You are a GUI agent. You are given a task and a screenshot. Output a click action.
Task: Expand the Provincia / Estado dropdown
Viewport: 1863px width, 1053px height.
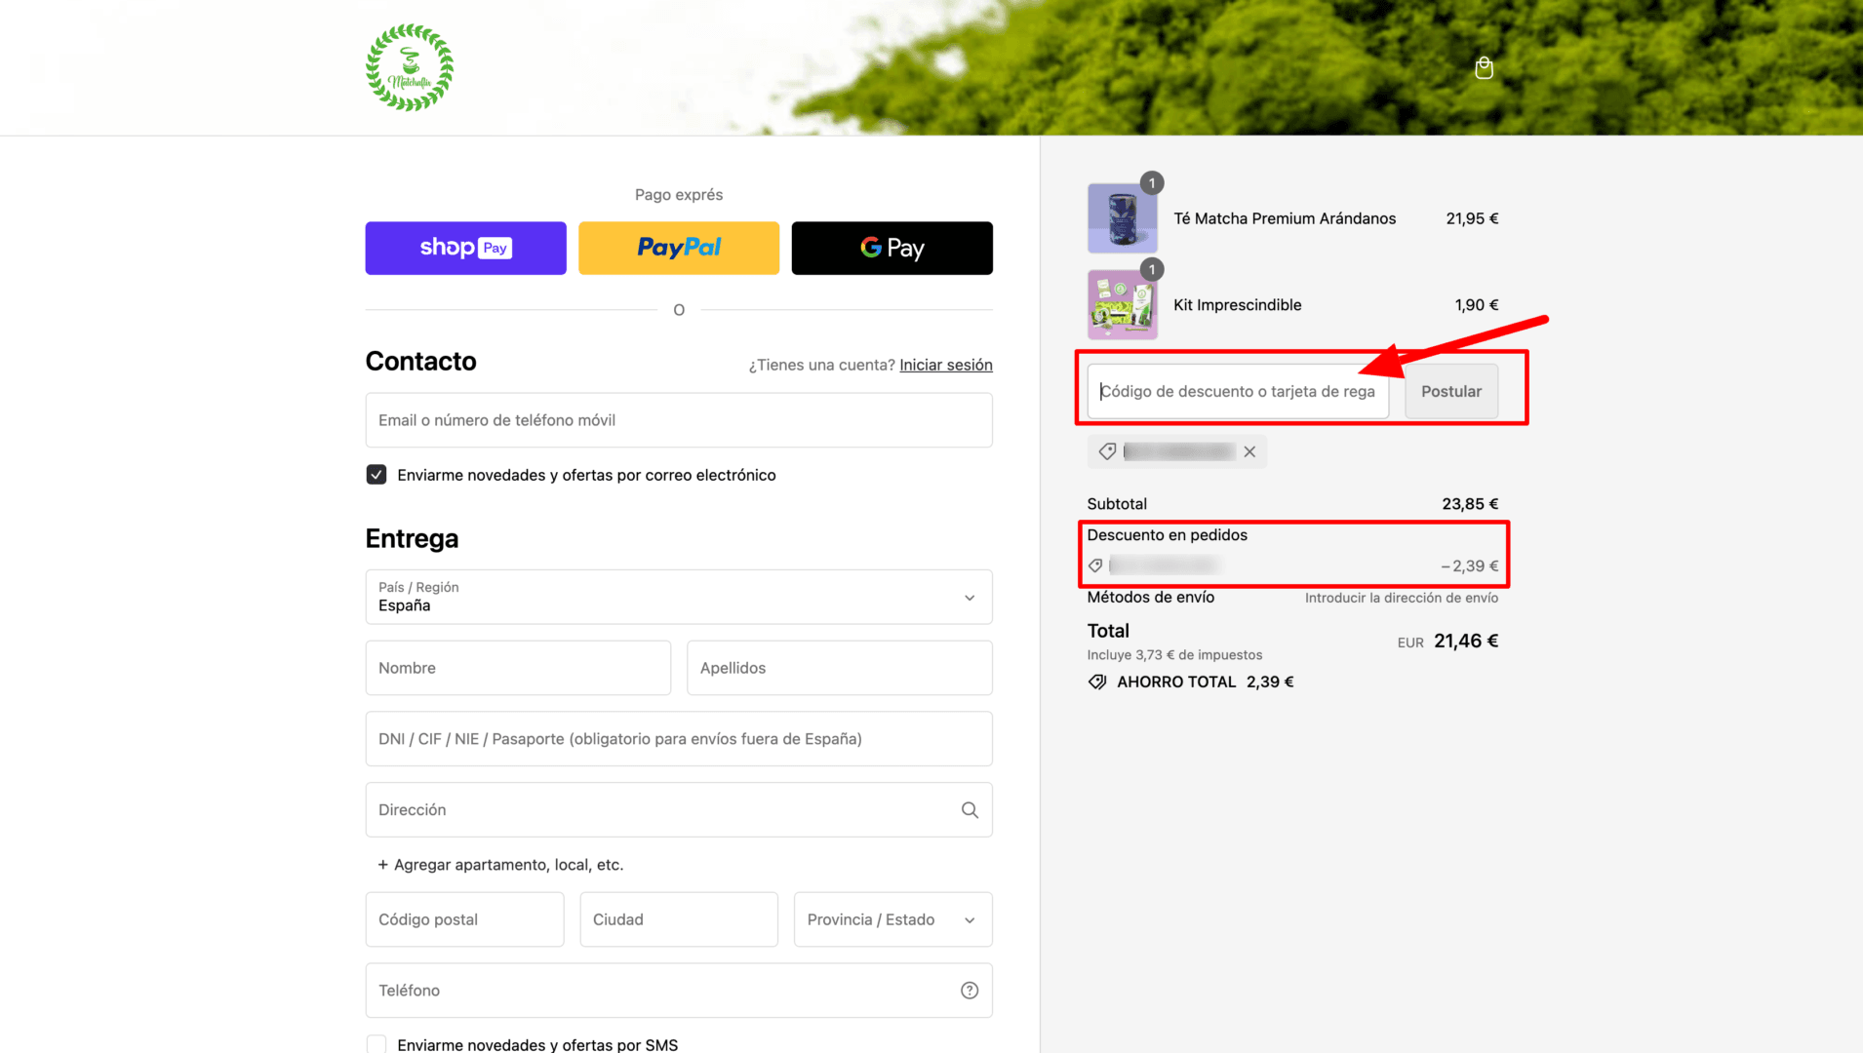click(x=893, y=919)
